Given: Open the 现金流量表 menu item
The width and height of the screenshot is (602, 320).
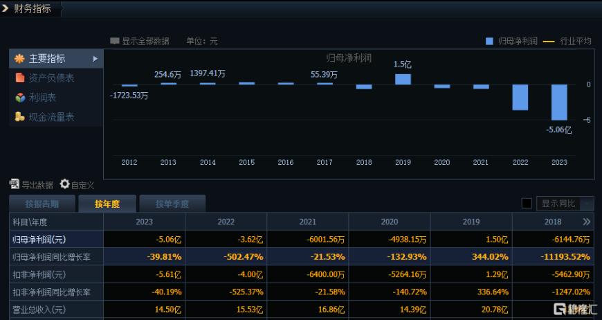Looking at the screenshot, I should pos(56,117).
